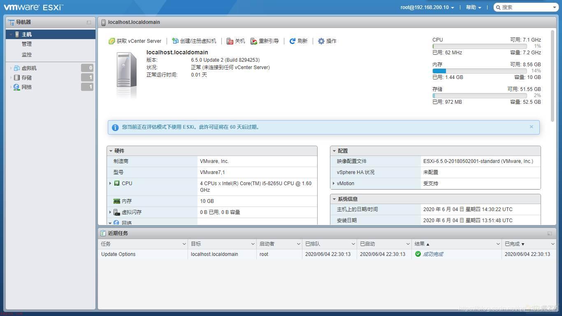The image size is (562, 316).
Task: Click the main content vertical scrollbar
Action: (x=553, y=76)
